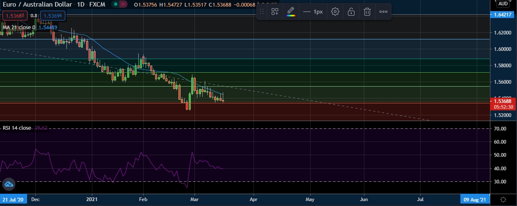Delete selected drawing with trash icon
Screen dimensions: 517x206
pos(367,11)
